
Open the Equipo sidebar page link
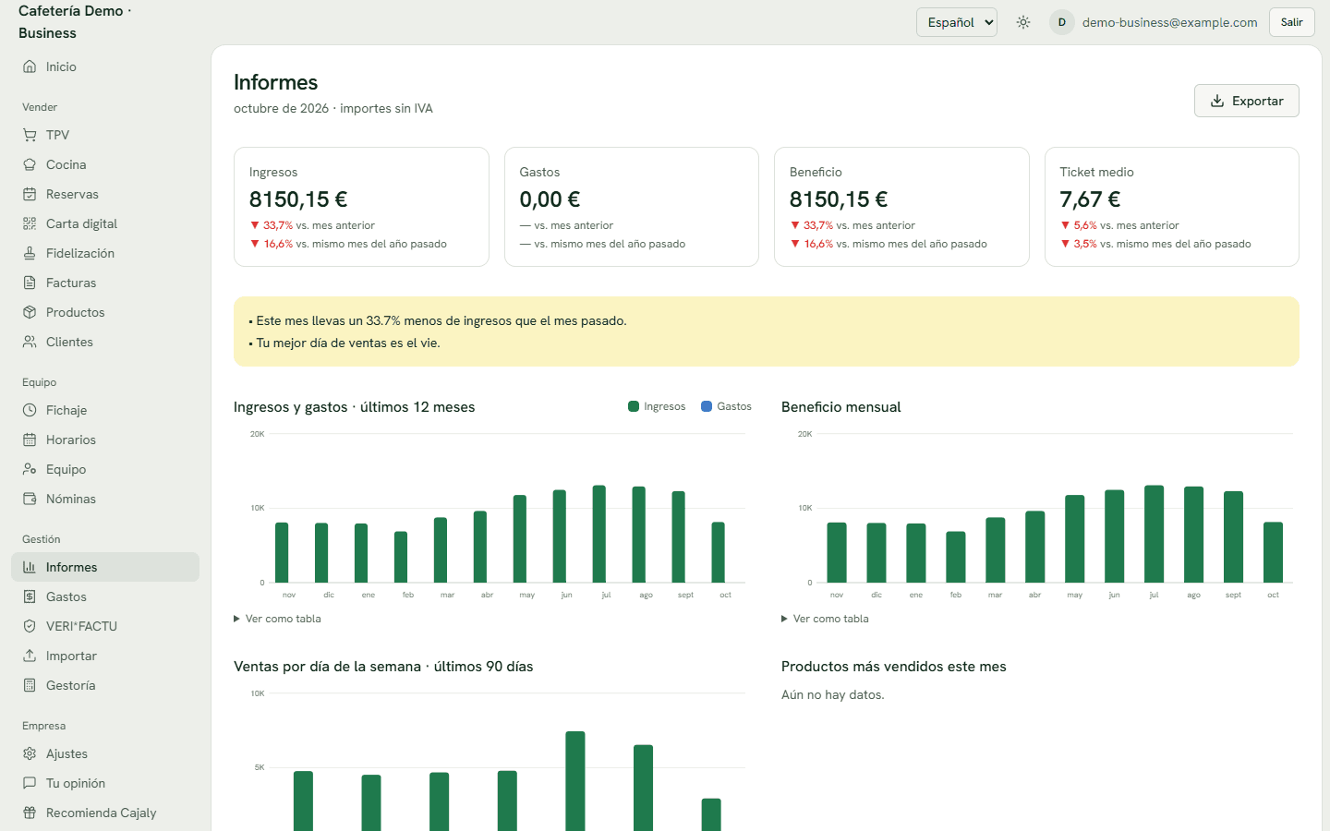[105, 469]
